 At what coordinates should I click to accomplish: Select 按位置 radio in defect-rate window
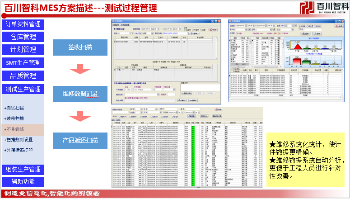[x=308, y=26]
